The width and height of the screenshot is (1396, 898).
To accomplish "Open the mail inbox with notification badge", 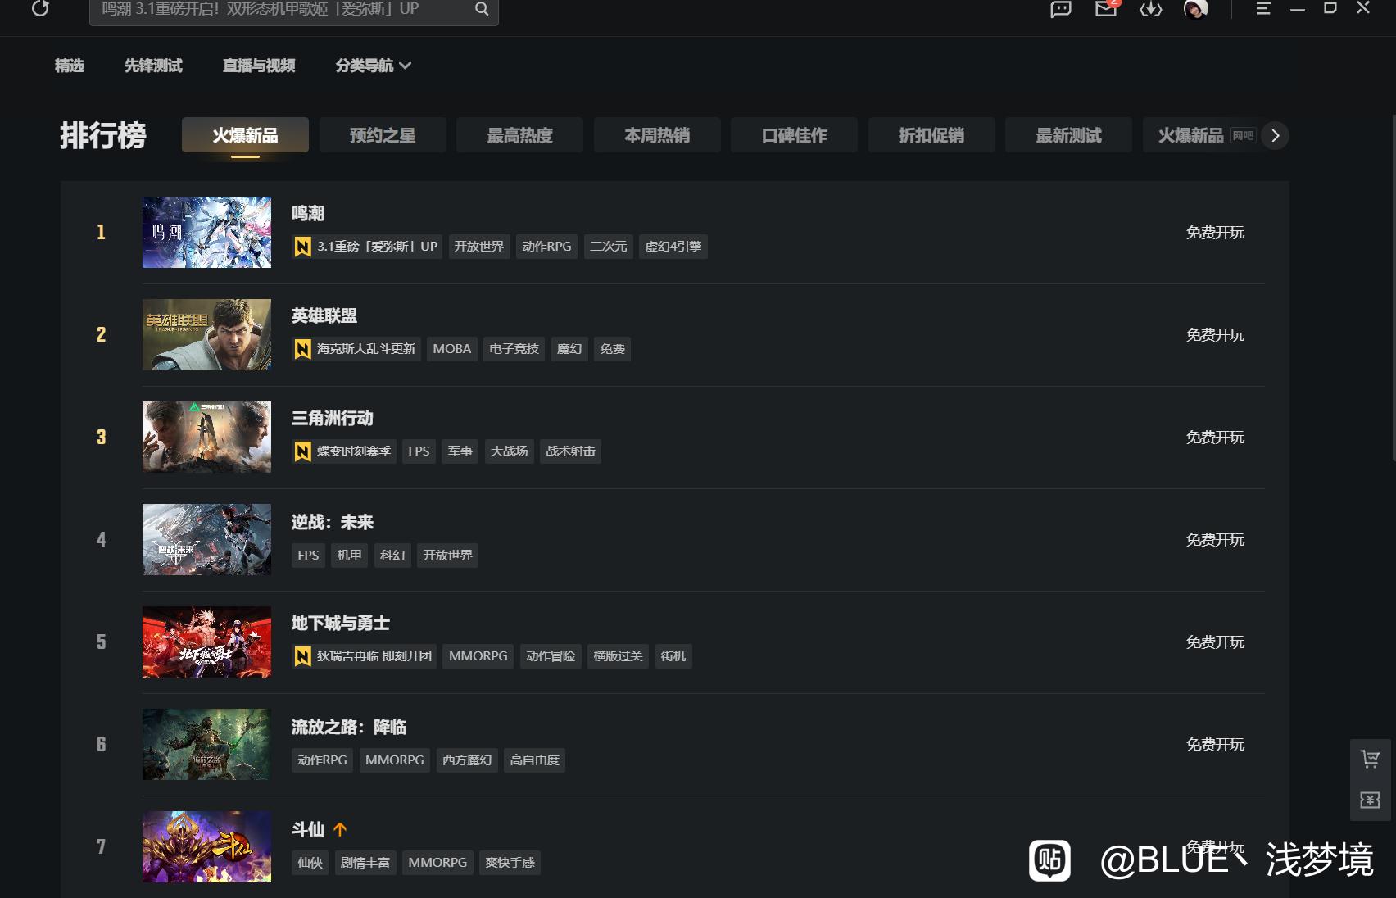I will tap(1106, 9).
